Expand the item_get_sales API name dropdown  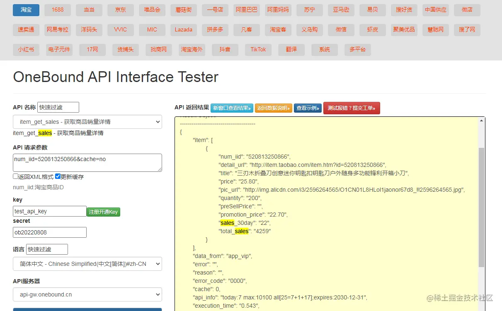(x=87, y=122)
